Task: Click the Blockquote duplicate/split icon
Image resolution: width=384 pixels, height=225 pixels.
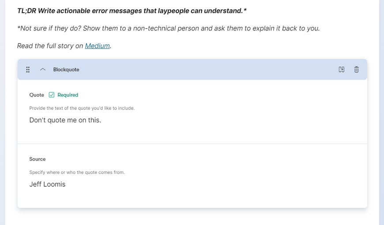Action: click(341, 70)
